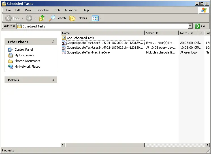Go up one folder level icon
211x154 pixels.
[42, 18]
